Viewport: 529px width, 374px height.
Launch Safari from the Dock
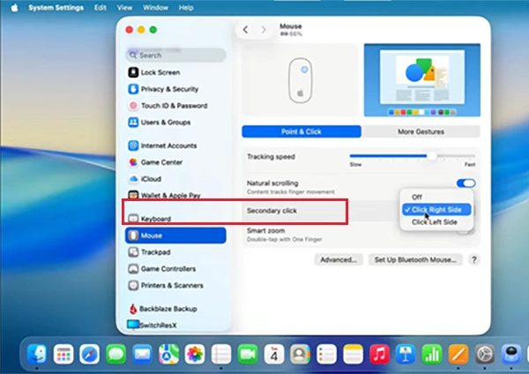pos(89,355)
